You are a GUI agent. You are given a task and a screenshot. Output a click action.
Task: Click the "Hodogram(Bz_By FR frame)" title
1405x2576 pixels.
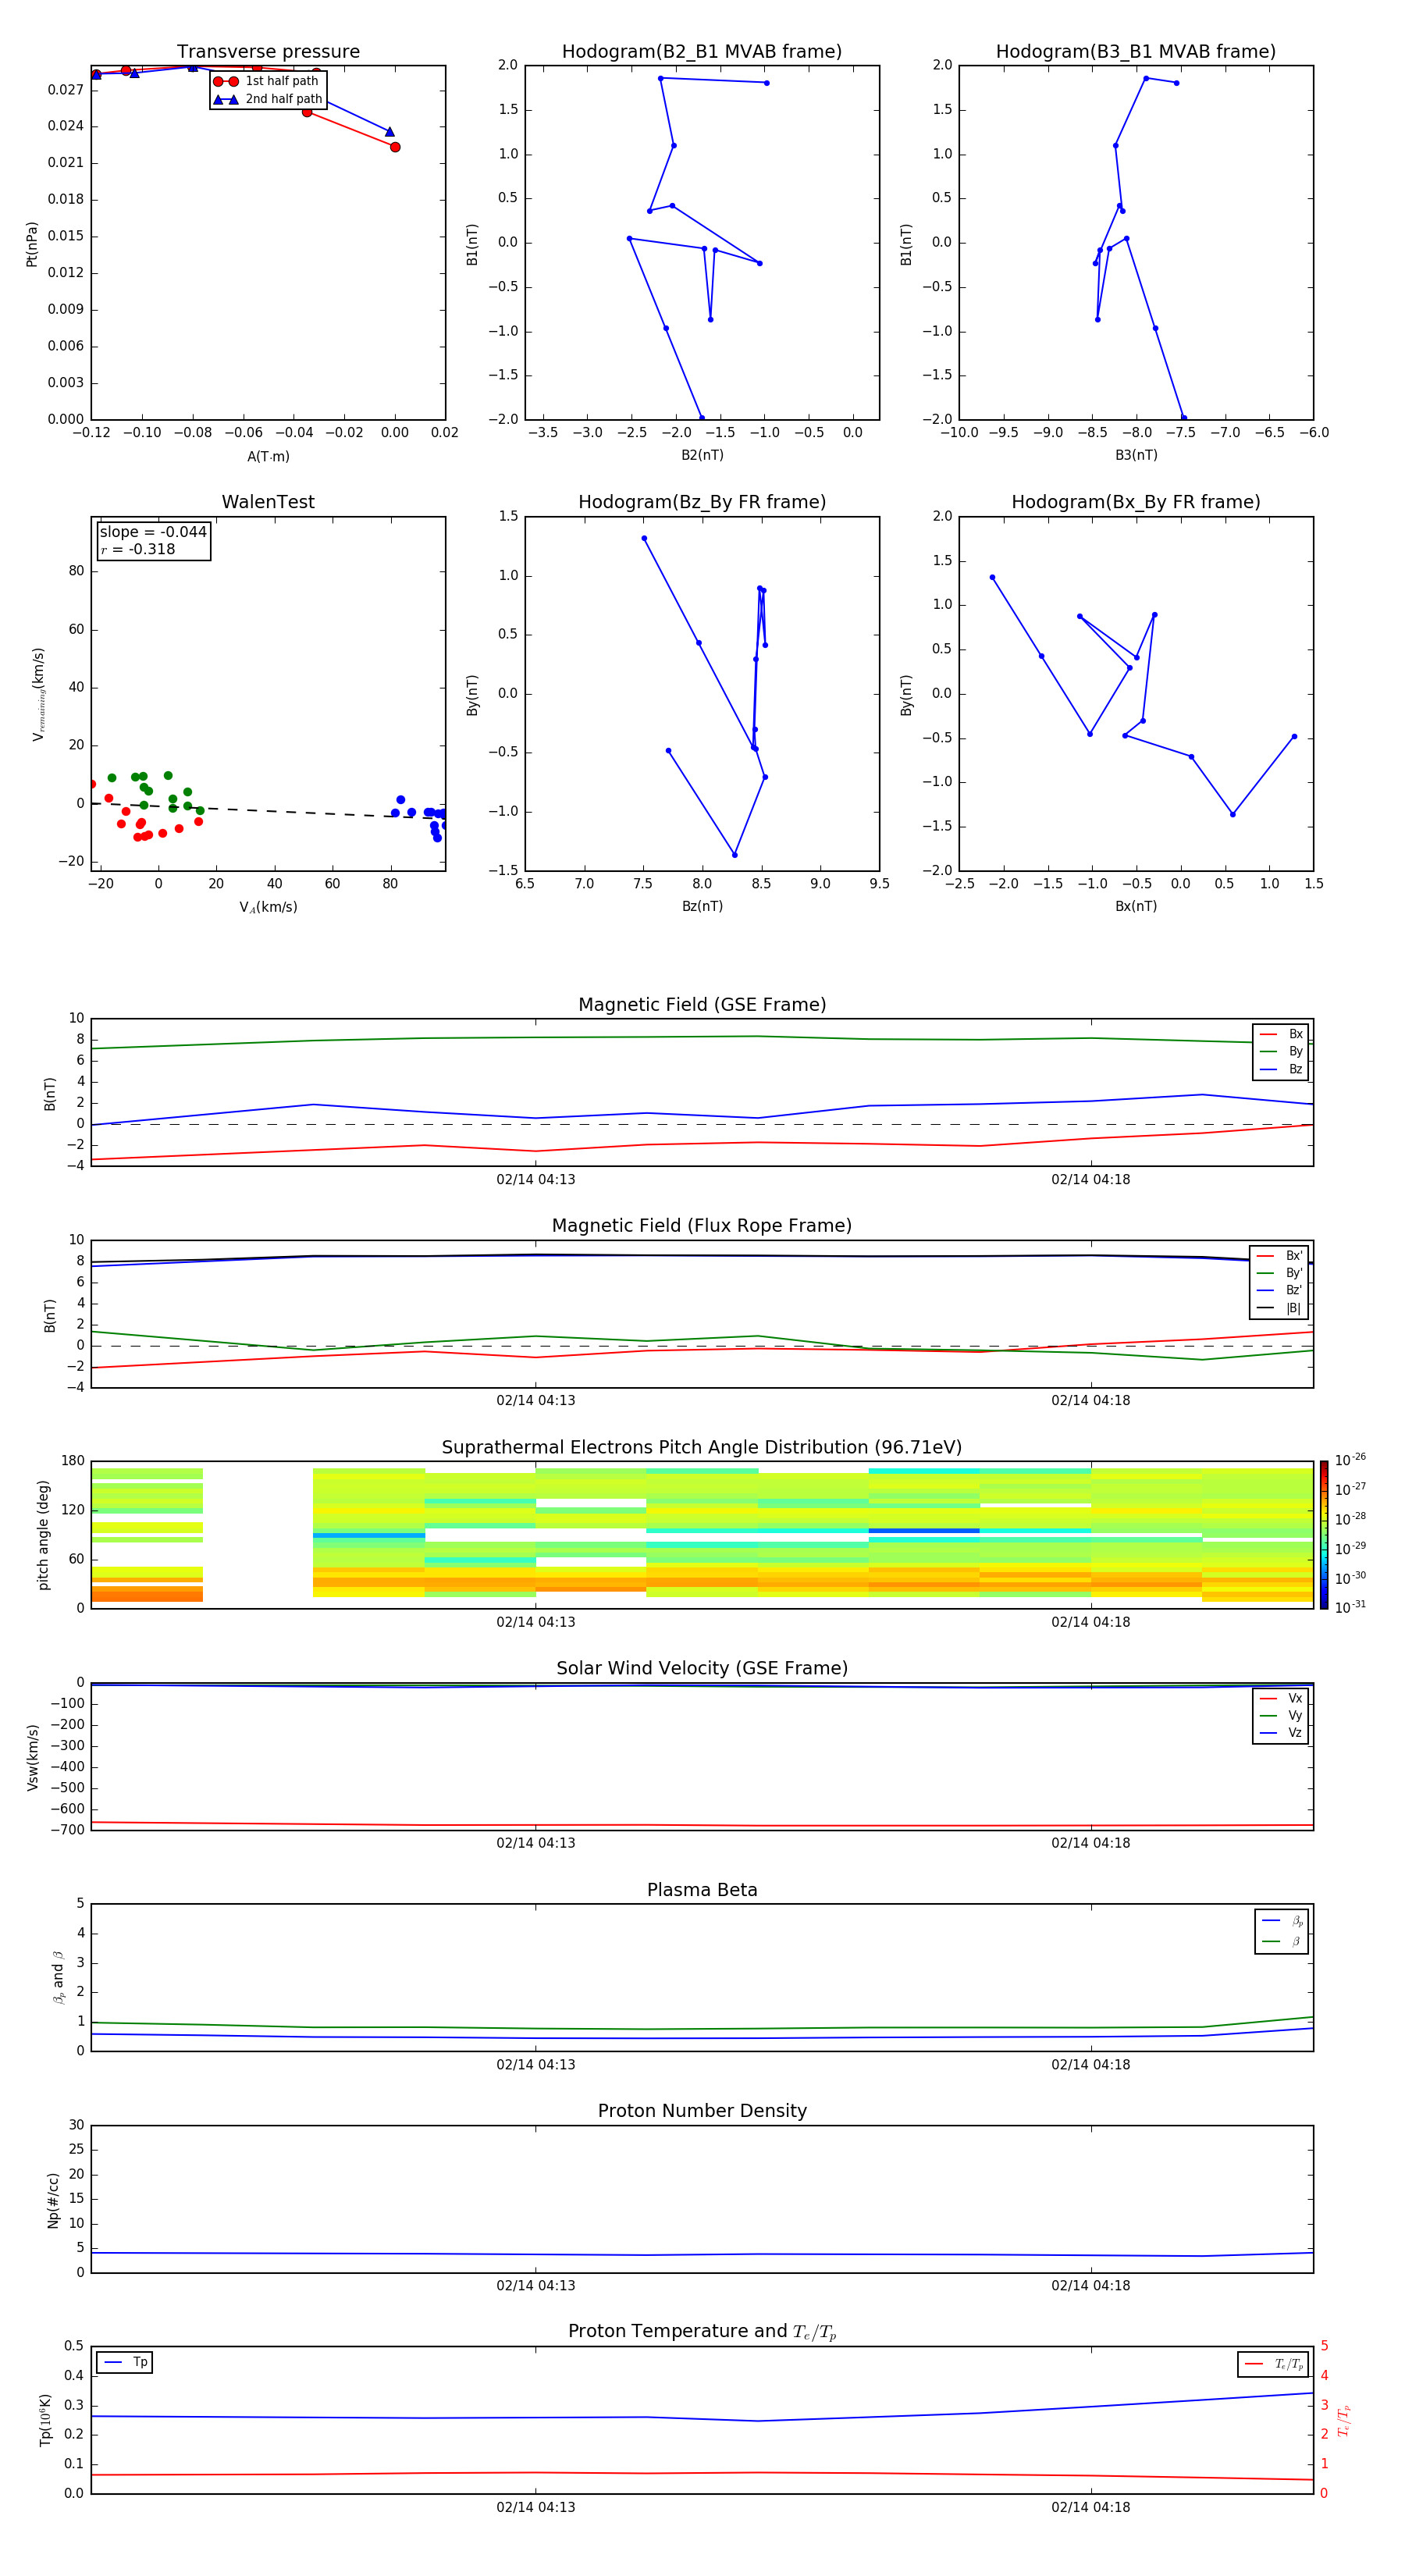point(702,502)
